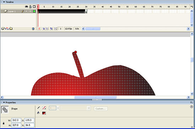This screenshot has width=195, height=129.
Task: Click the Layer 1 page icon
Action: [x=6, y=11]
